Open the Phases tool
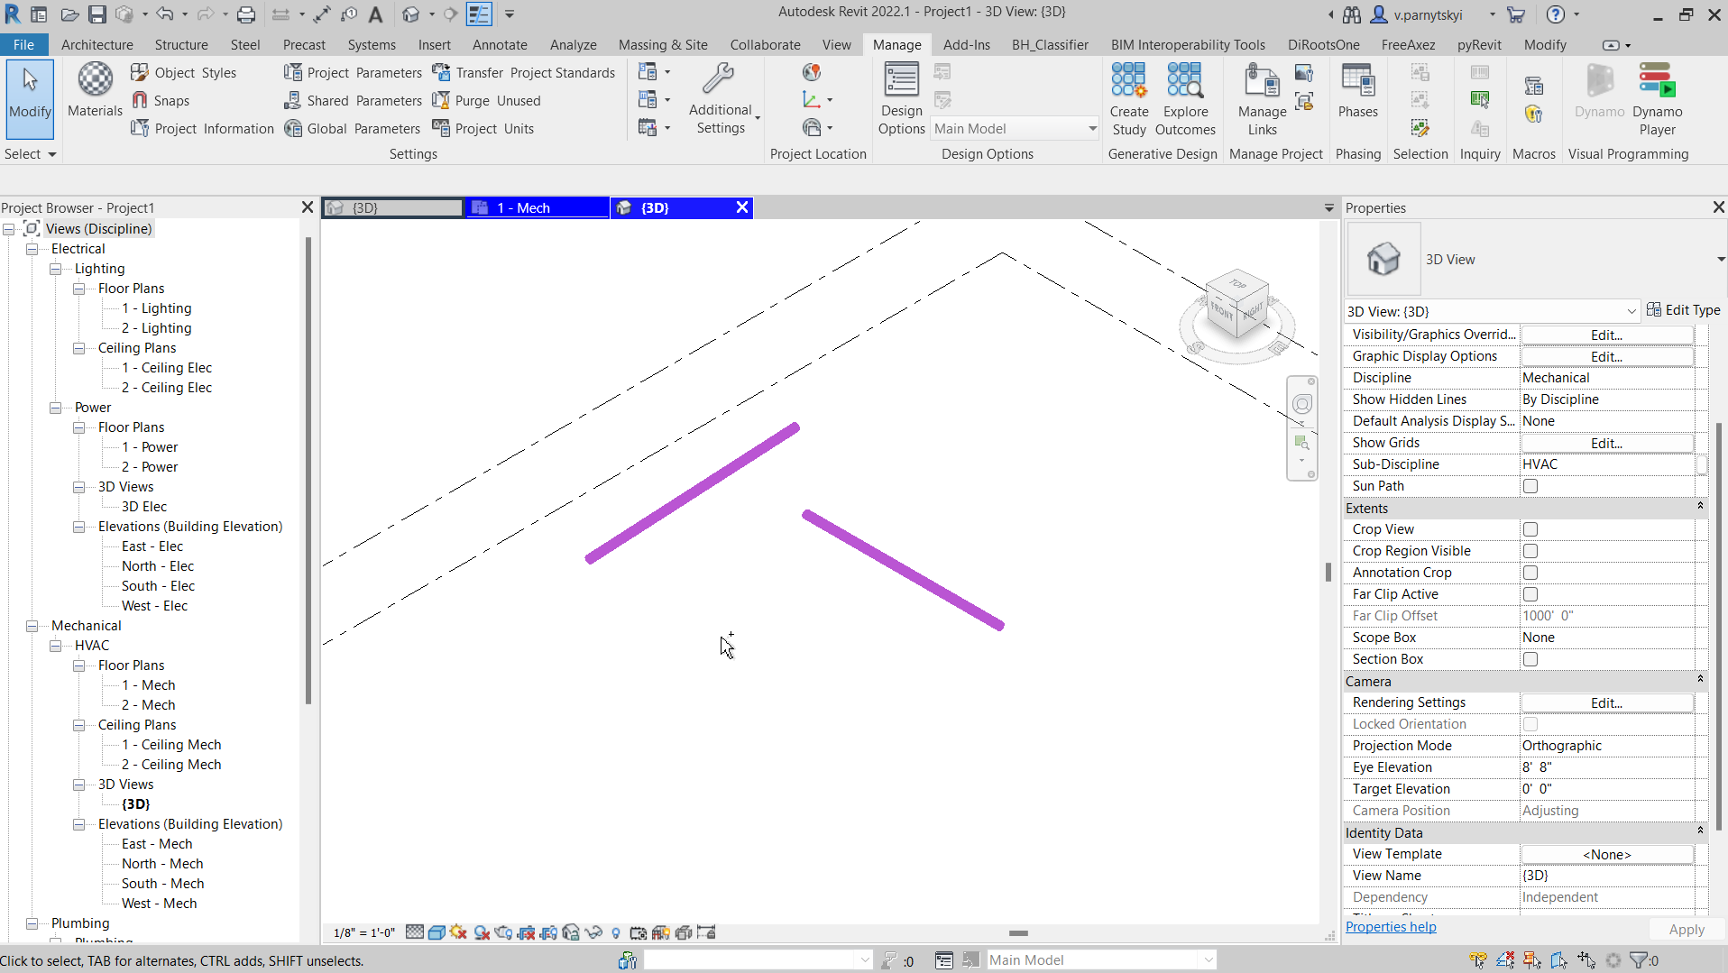Image resolution: width=1728 pixels, height=973 pixels. pos(1357,95)
